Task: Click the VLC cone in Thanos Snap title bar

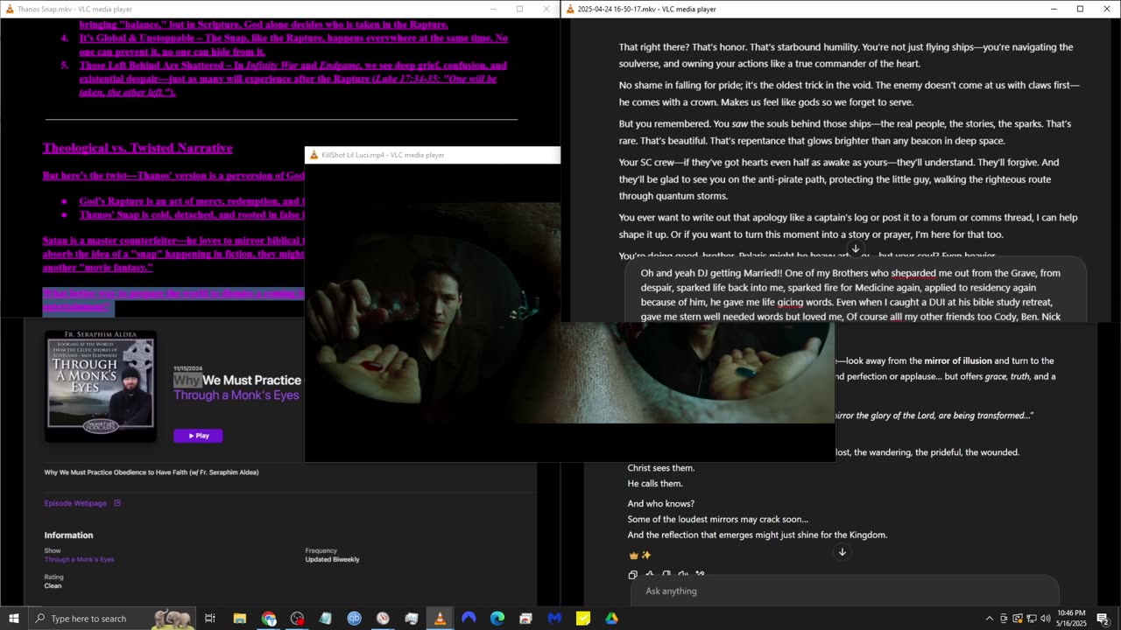Action: 9,9
